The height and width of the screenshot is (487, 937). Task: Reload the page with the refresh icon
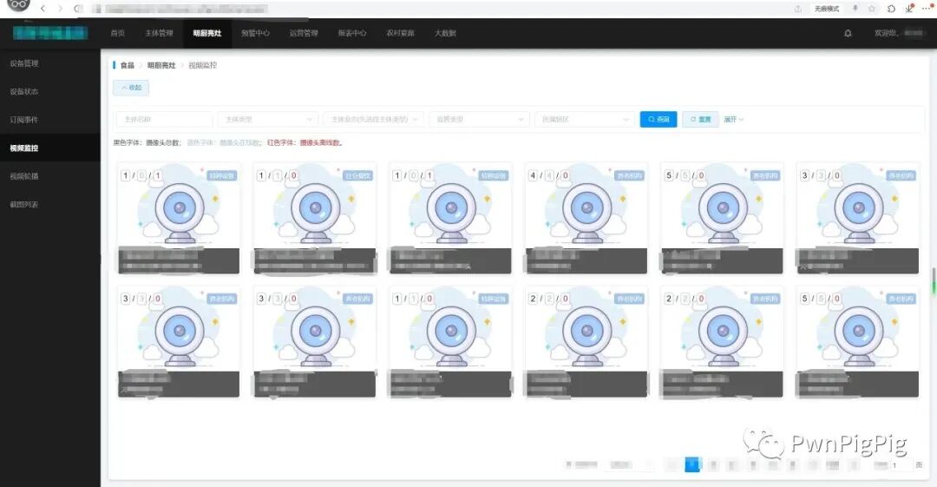click(78, 9)
